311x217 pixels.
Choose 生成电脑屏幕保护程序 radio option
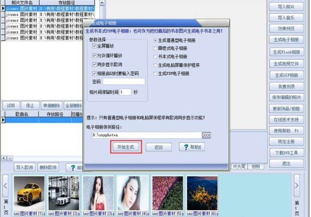[155, 65]
